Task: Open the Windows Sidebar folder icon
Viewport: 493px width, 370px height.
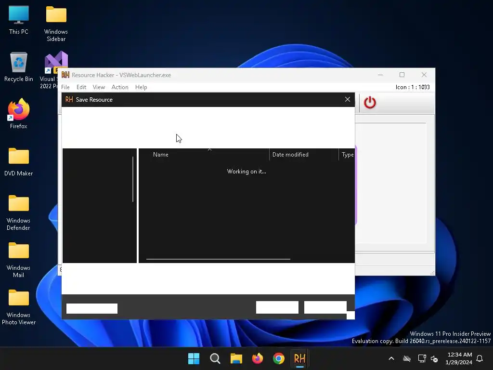Action: click(56, 24)
